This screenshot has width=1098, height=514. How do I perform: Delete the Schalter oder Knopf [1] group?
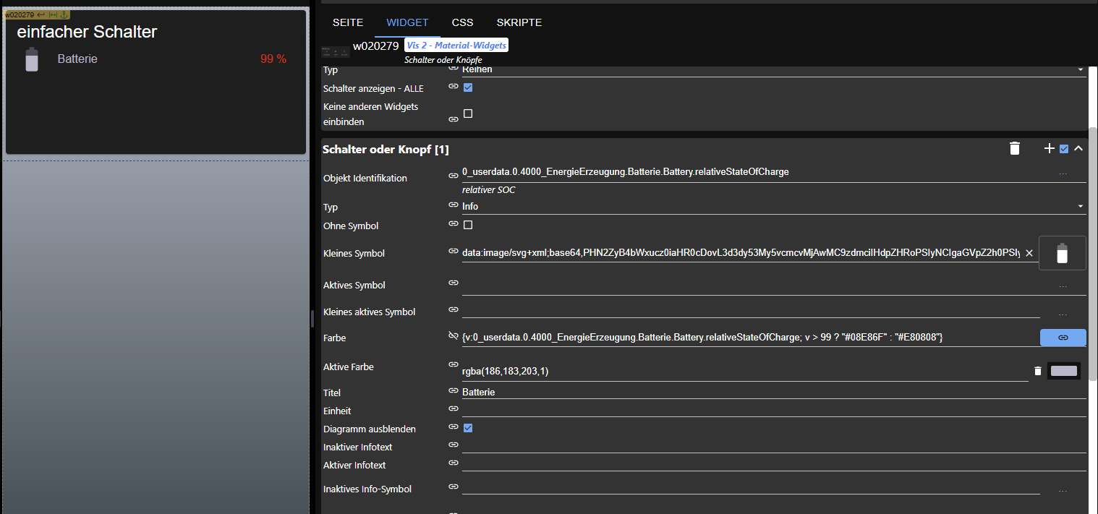pos(1014,149)
